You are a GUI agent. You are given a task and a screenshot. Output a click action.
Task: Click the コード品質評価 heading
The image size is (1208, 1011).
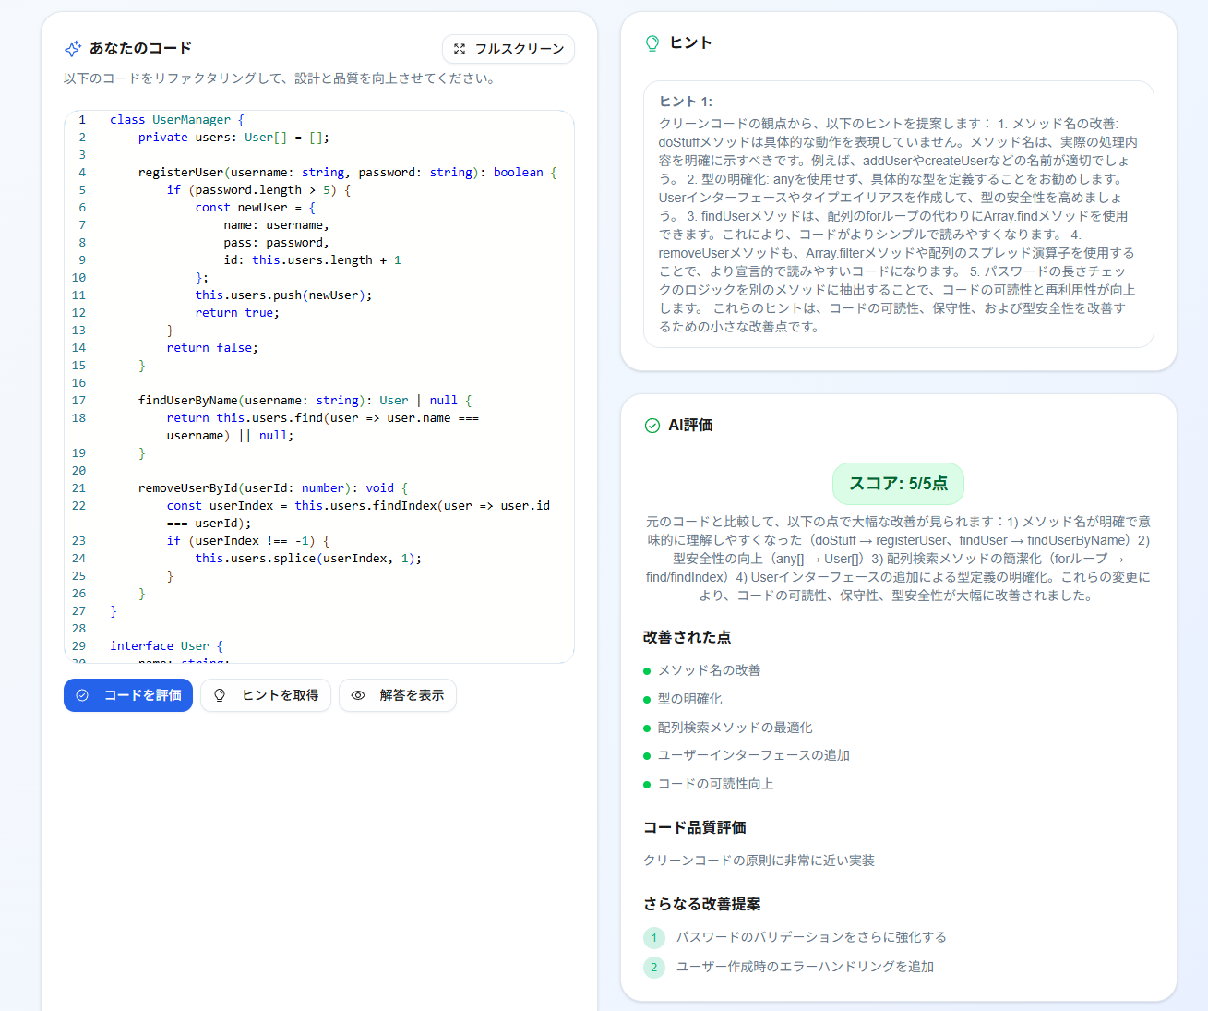coord(695,827)
